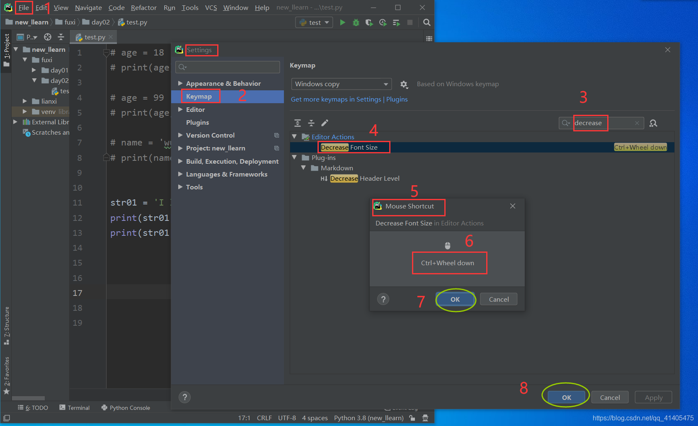Open help in Mouse Shortcut dialog
Image resolution: width=698 pixels, height=426 pixels.
(383, 299)
